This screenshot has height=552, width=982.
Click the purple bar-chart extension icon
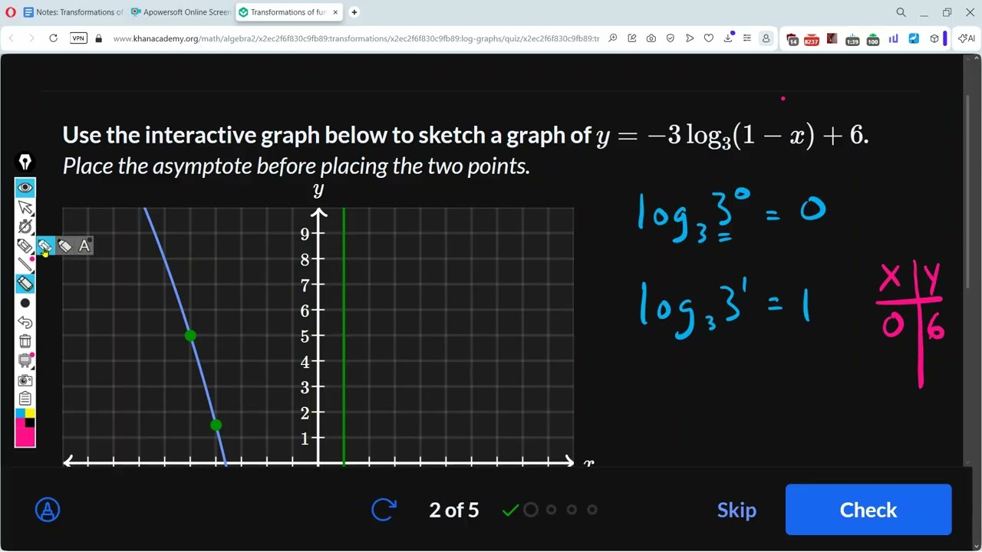pyautogui.click(x=893, y=38)
